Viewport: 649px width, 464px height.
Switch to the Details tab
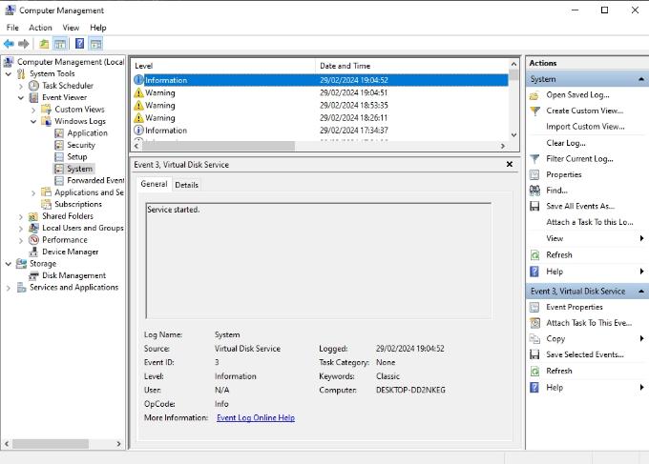(x=186, y=185)
